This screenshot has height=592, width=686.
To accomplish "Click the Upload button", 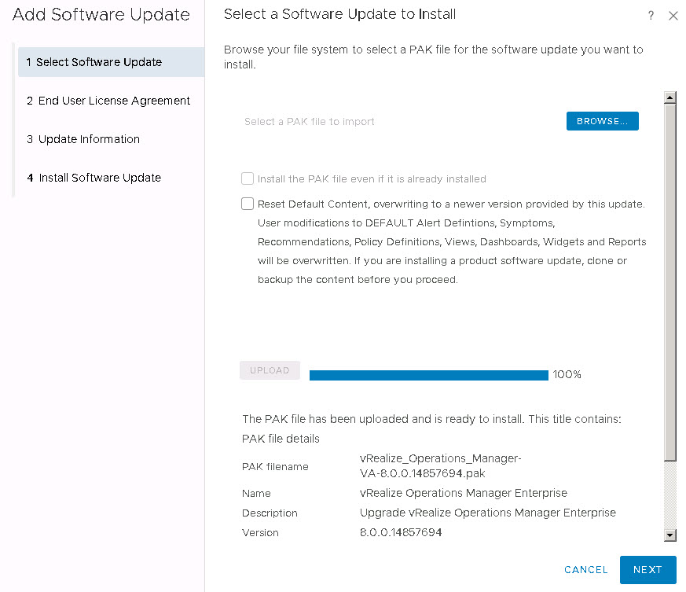I will pos(270,370).
